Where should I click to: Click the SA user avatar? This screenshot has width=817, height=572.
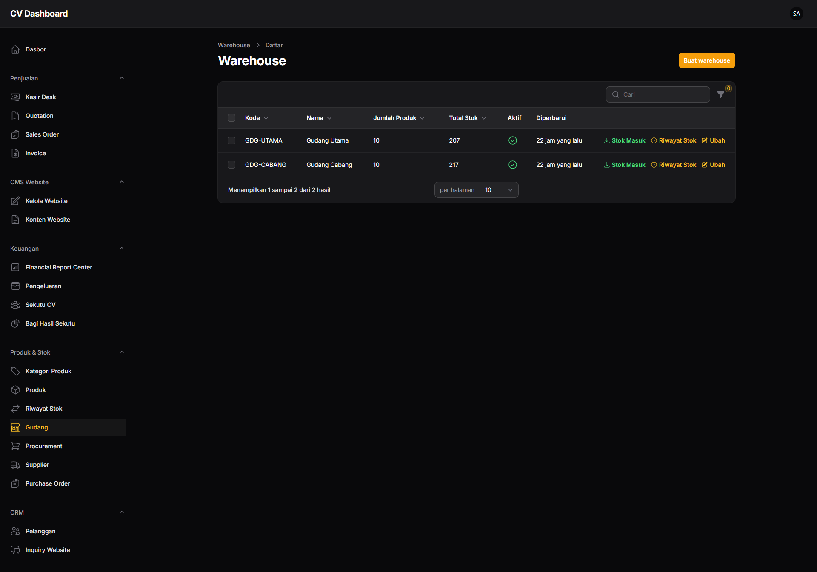(796, 14)
